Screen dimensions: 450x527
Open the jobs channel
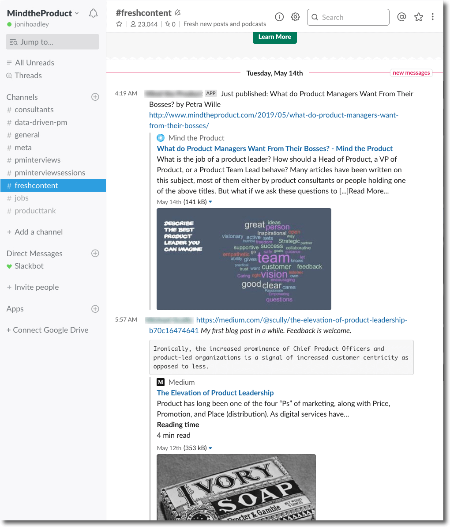click(x=21, y=198)
